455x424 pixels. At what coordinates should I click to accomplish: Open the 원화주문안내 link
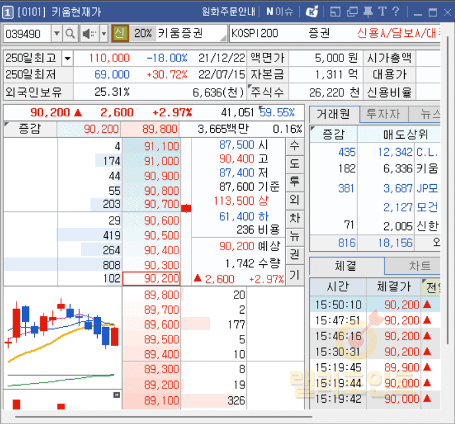pos(230,11)
